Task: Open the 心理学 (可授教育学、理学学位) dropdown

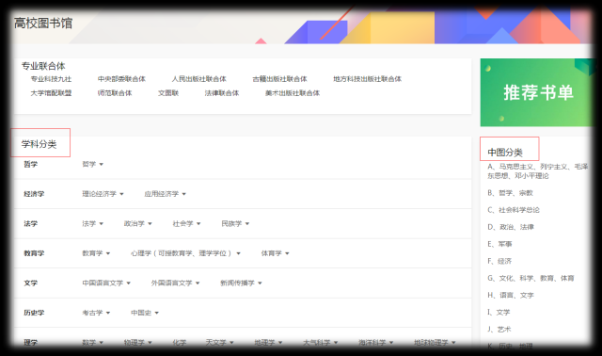Action: pos(185,253)
